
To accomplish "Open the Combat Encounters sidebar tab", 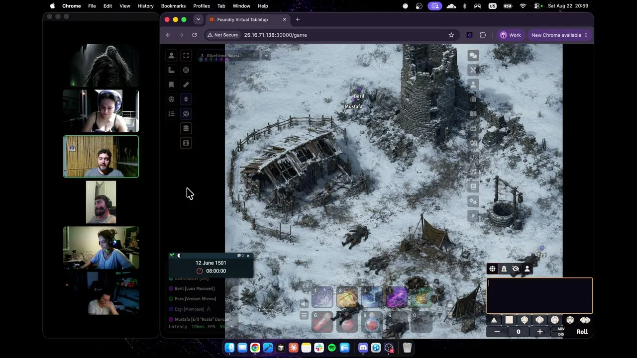I will 473,70.
